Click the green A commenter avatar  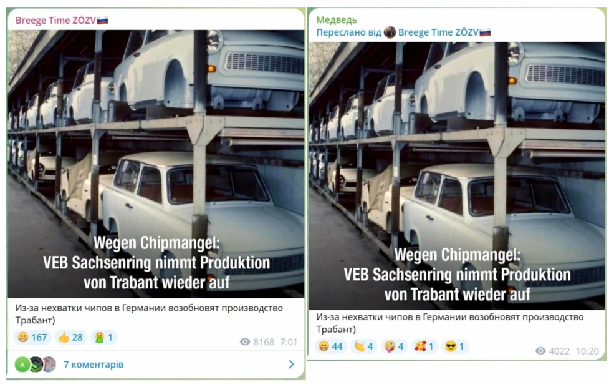(22, 365)
